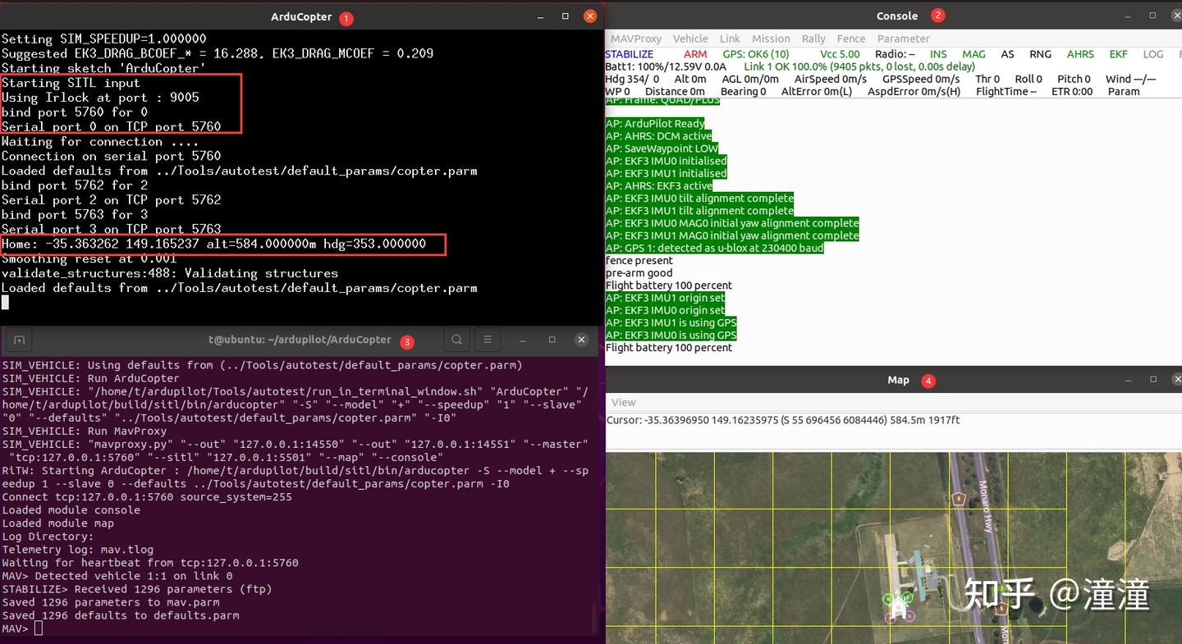Image resolution: width=1182 pixels, height=644 pixels.
Task: Click the STABILIZE flight mode label
Action: click(x=629, y=54)
